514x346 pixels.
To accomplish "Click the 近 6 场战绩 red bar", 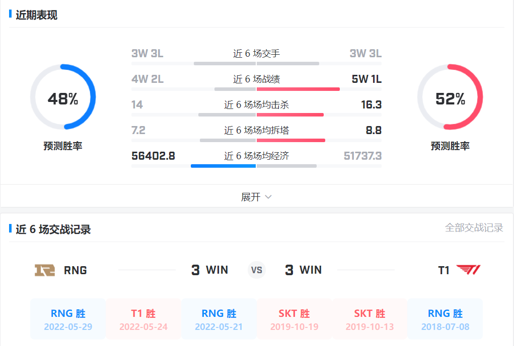I will [298, 89].
